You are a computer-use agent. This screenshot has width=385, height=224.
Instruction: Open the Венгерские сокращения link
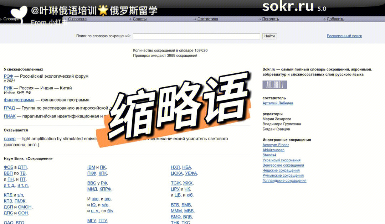point(283,165)
